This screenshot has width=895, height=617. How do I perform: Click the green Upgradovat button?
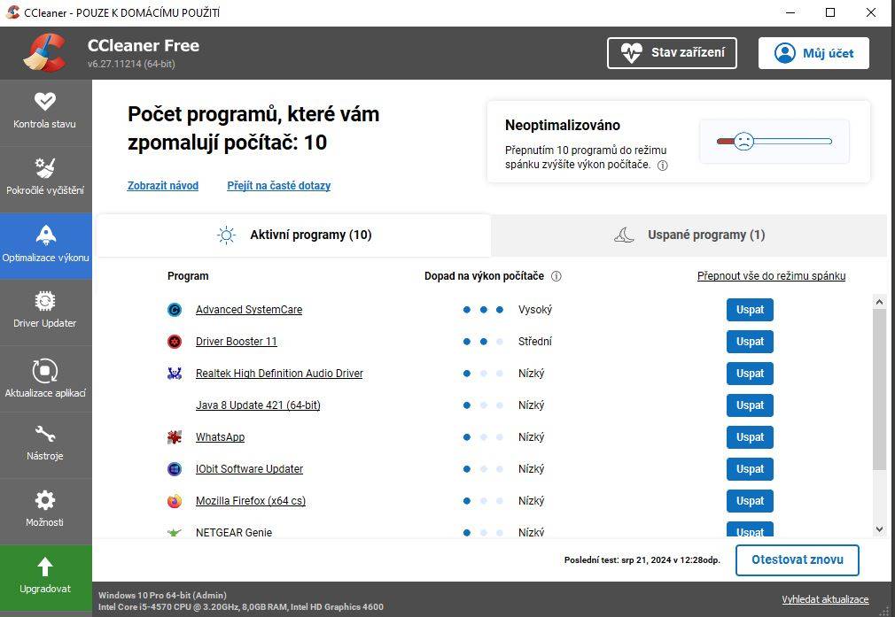click(x=45, y=577)
